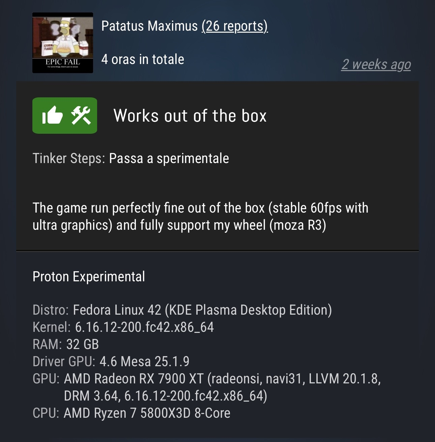Select the '32 GB' RAM value
Viewport: 435px width, 442px height.
click(x=83, y=344)
